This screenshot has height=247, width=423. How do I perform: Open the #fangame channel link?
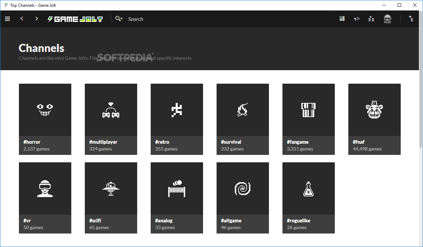(x=298, y=142)
